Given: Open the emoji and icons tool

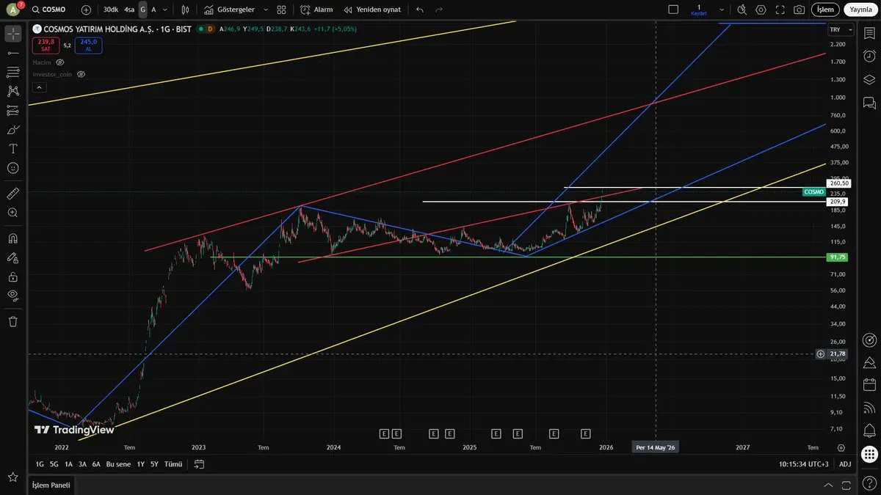Looking at the screenshot, I should (x=12, y=167).
